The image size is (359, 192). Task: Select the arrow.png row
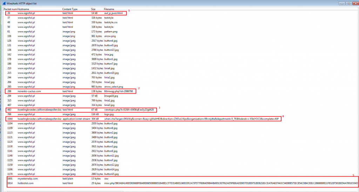click(x=181, y=36)
